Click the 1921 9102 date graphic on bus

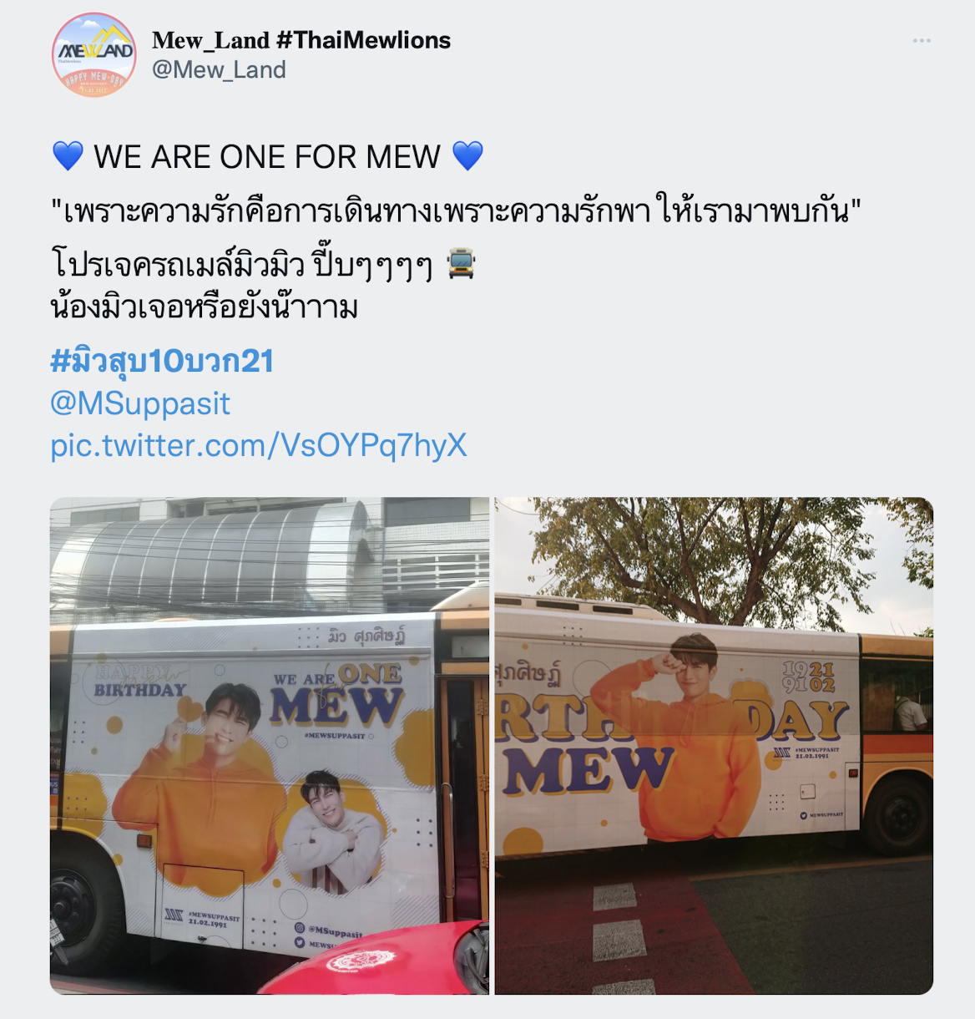coord(809,677)
